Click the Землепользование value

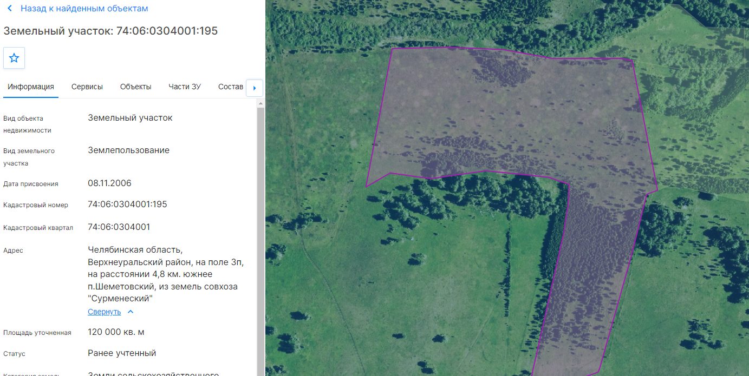tap(128, 150)
